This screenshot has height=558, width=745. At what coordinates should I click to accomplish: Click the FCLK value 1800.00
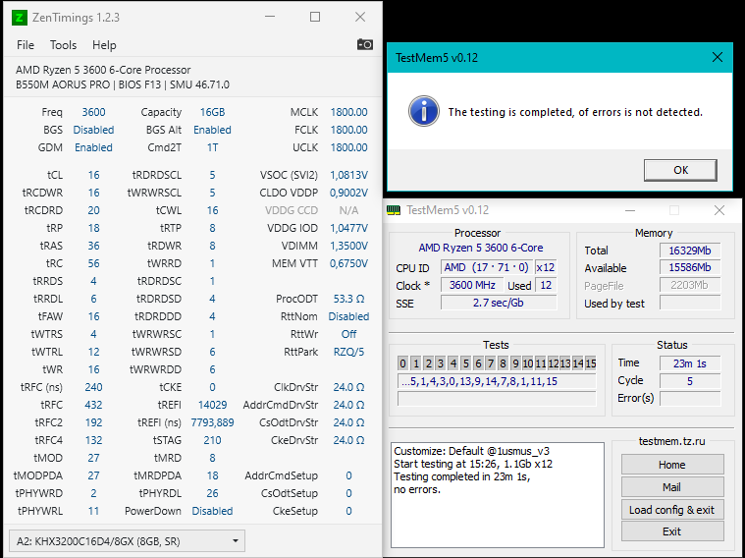coord(348,130)
